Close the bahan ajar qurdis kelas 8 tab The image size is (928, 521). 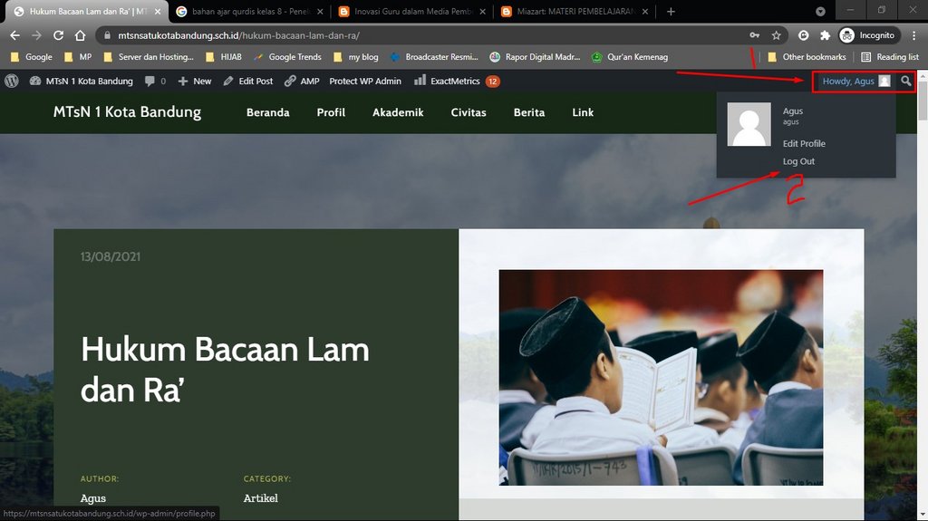[320, 11]
